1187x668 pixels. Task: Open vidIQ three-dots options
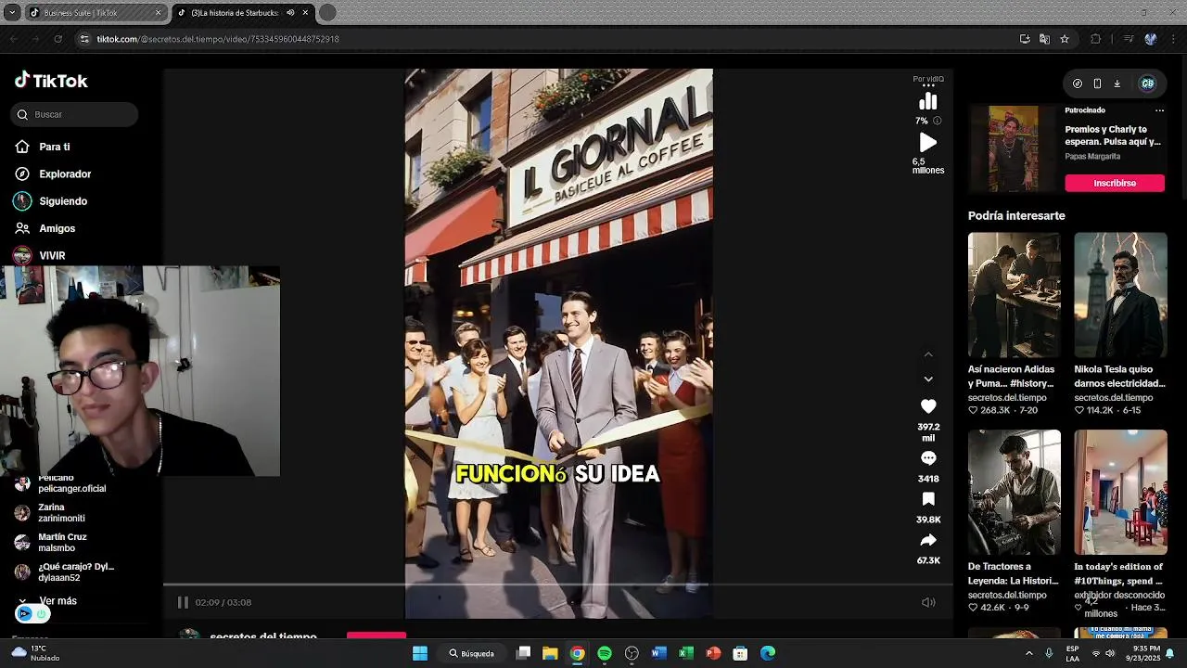tap(928, 86)
